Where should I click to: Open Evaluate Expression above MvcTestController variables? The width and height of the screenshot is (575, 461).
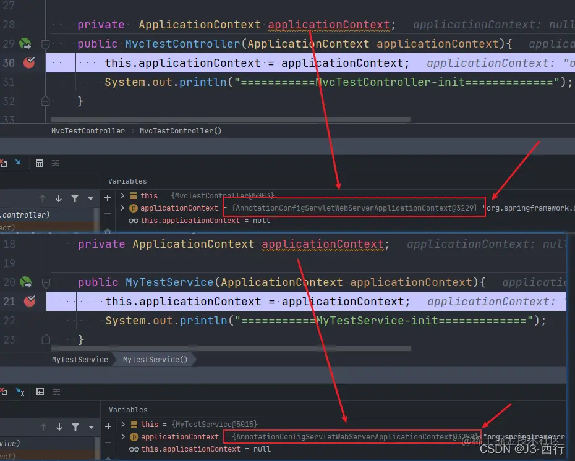(x=39, y=163)
